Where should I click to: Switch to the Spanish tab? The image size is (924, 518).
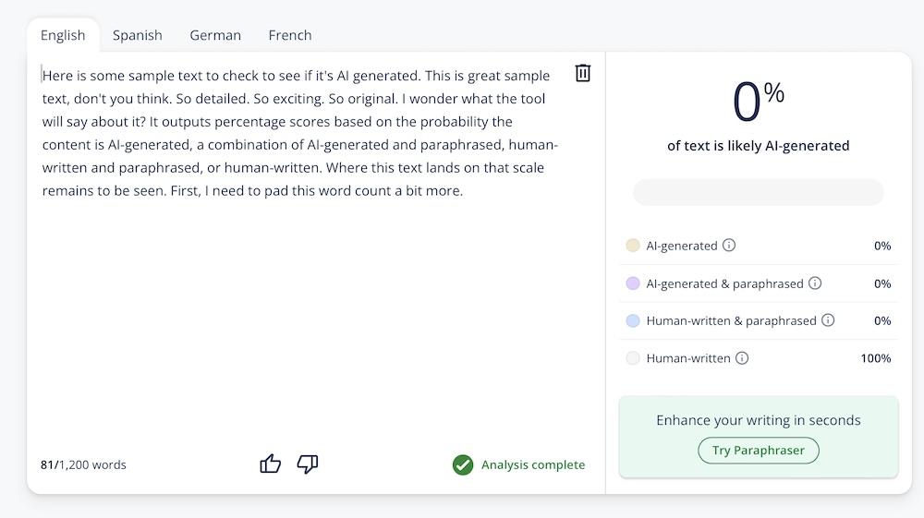click(138, 35)
